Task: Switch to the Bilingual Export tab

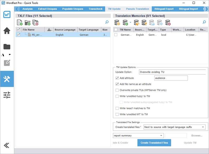Action: coord(164,9)
